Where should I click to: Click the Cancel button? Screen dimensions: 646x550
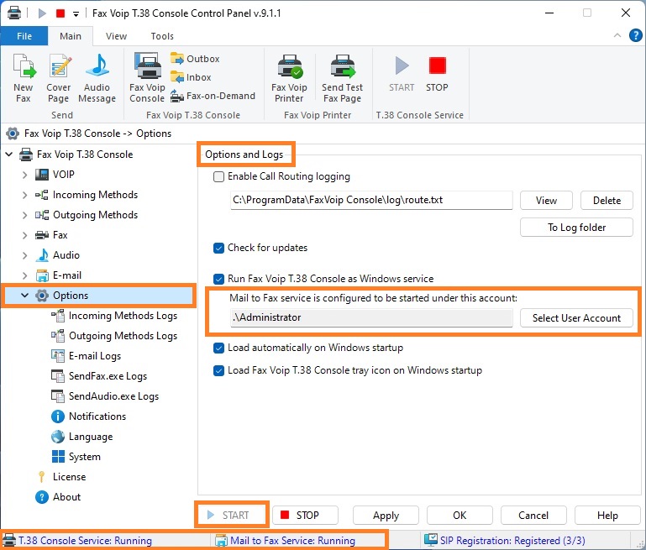tap(533, 515)
